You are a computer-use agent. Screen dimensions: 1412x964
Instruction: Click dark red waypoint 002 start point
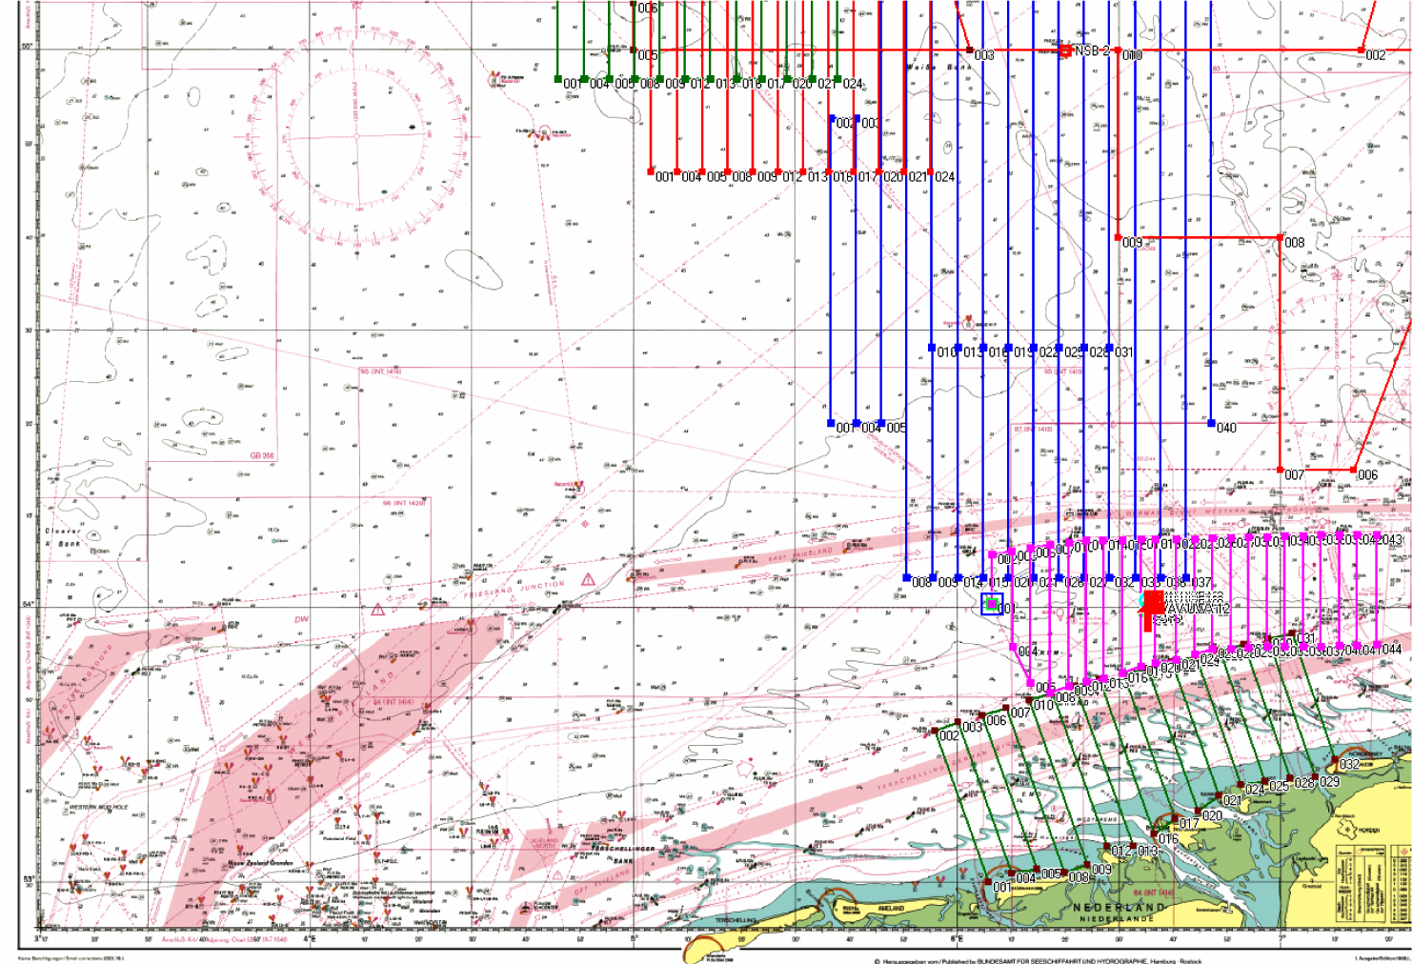tap(935, 730)
